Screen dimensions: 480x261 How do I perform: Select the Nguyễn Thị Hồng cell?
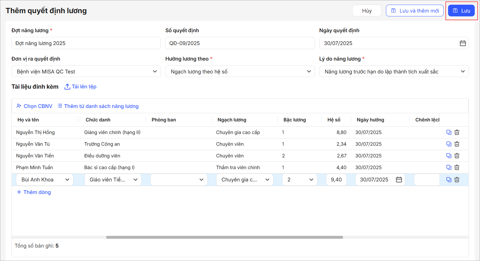pyautogui.click(x=35, y=132)
